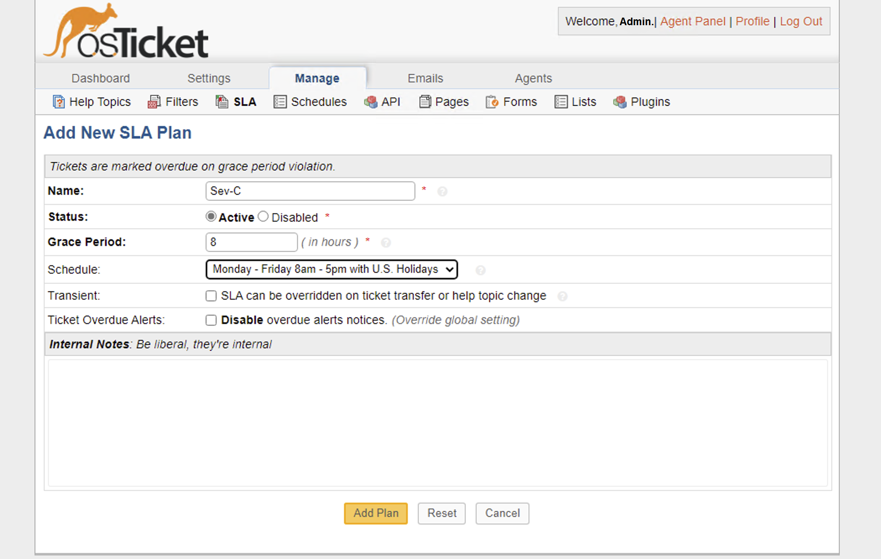Open the API cube icon
881x559 pixels.
pyautogui.click(x=370, y=102)
